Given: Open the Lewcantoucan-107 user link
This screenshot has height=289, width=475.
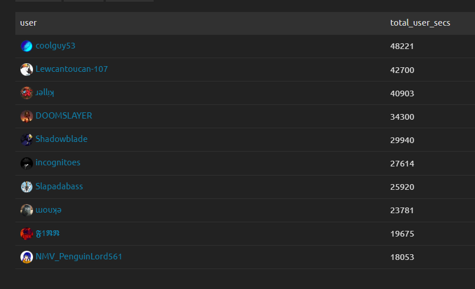Looking at the screenshot, I should tap(71, 69).
